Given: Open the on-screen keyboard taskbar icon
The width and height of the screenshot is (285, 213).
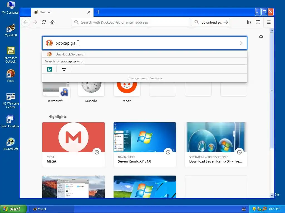Looking at the screenshot, I should click(x=244, y=209).
